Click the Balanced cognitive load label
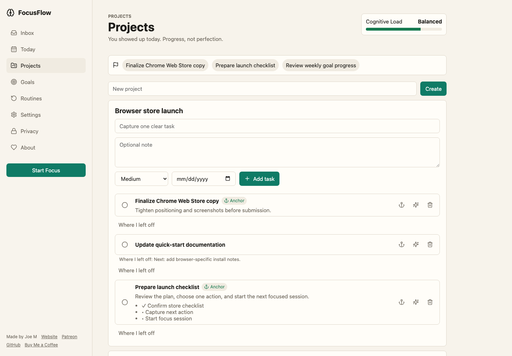The height and width of the screenshot is (356, 512). click(430, 22)
